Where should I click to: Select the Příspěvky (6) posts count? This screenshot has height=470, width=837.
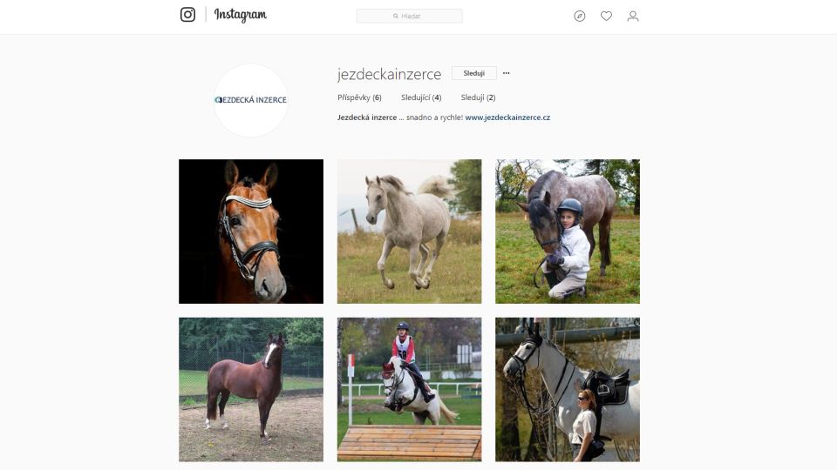click(359, 97)
